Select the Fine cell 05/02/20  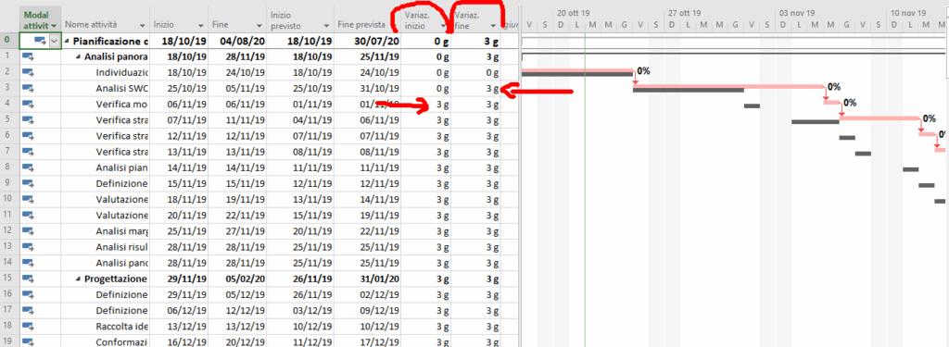click(237, 279)
